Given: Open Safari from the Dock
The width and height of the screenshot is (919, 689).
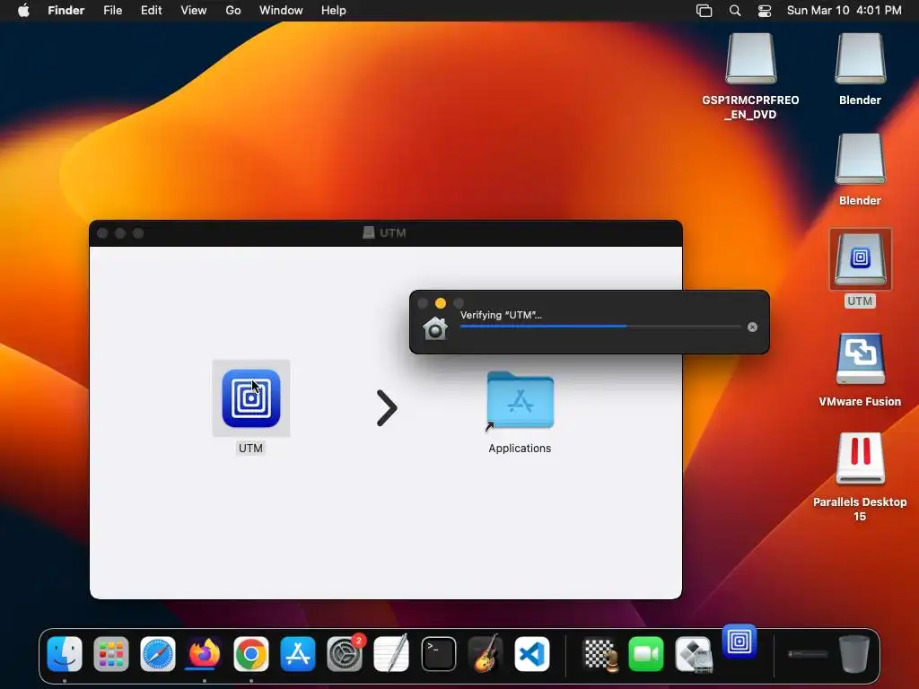Looking at the screenshot, I should (158, 654).
